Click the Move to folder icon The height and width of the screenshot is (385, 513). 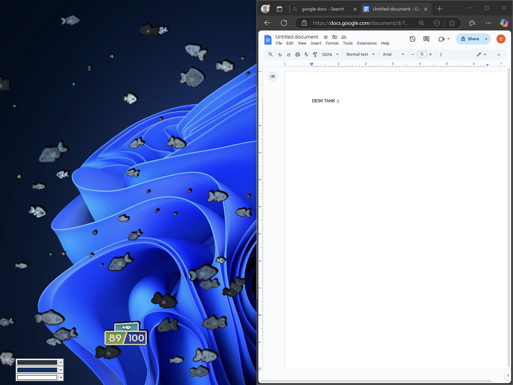335,37
